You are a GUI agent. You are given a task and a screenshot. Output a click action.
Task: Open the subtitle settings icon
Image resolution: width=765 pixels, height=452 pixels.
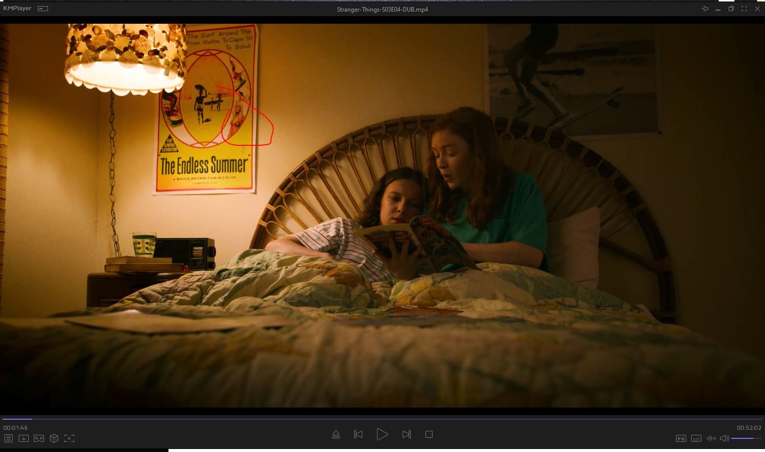(x=696, y=438)
